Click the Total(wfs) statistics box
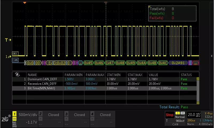Screen dimensions: 214x128 (x=172, y=13)
